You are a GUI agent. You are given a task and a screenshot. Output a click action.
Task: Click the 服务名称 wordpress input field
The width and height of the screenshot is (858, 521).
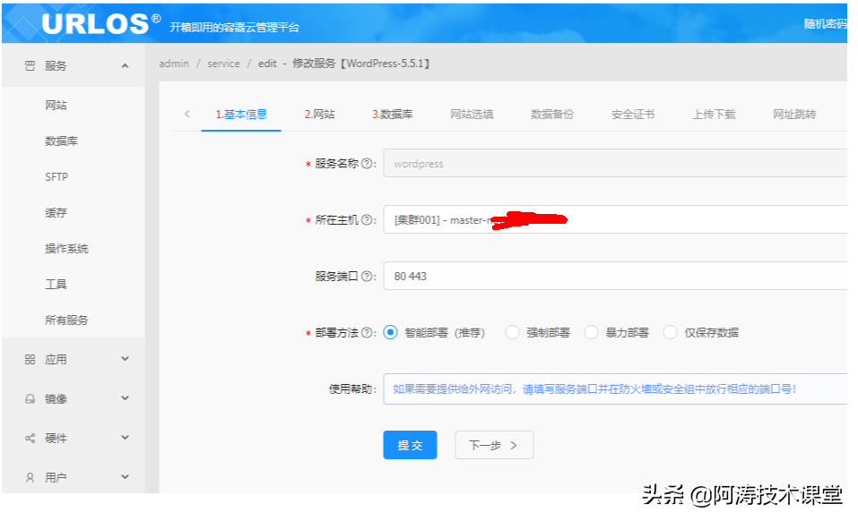click(x=615, y=163)
